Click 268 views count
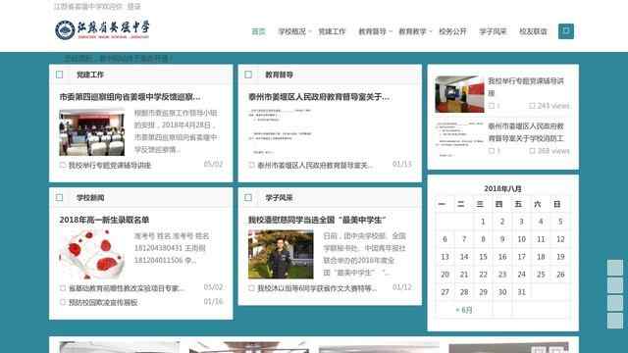628x353 pixels. pyautogui.click(x=553, y=151)
